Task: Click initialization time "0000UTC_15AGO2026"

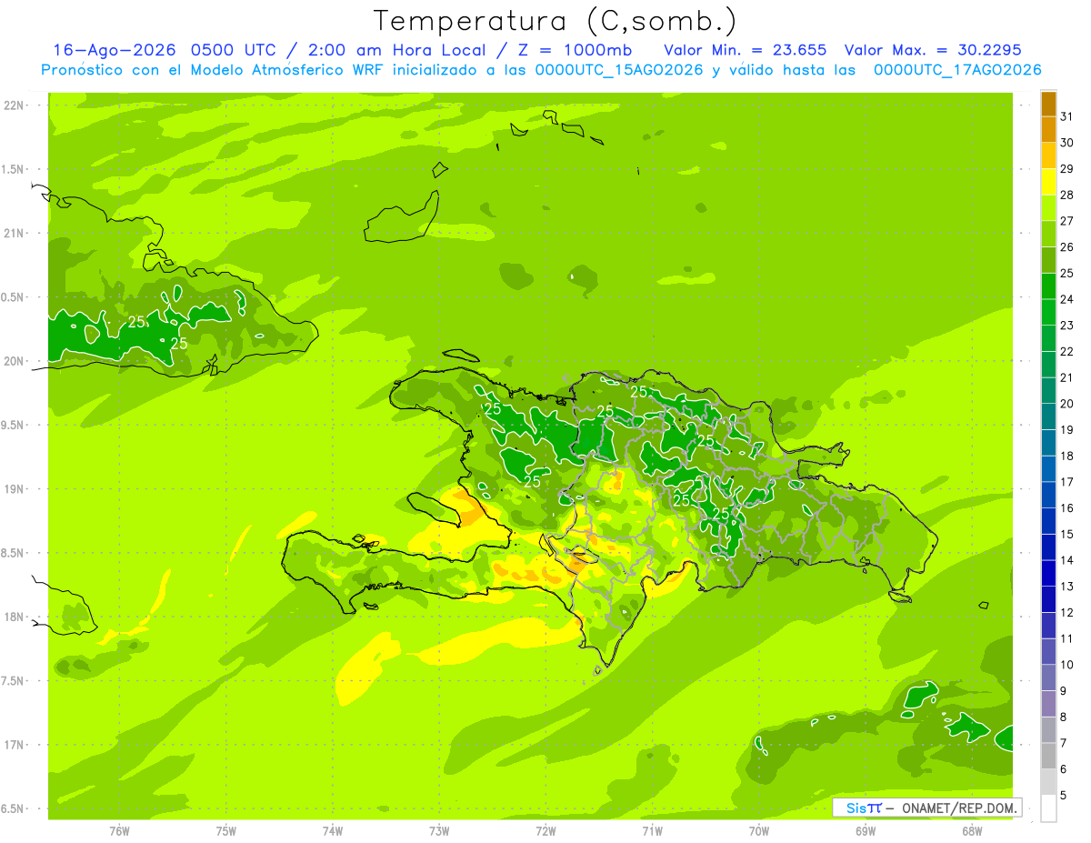Action: (x=618, y=70)
